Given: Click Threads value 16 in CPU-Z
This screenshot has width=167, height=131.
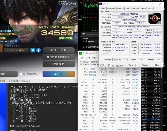Looking at the screenshot, I should coord(159,60).
